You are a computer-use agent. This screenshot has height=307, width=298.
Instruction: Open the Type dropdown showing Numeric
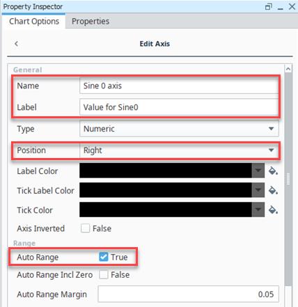click(x=179, y=128)
